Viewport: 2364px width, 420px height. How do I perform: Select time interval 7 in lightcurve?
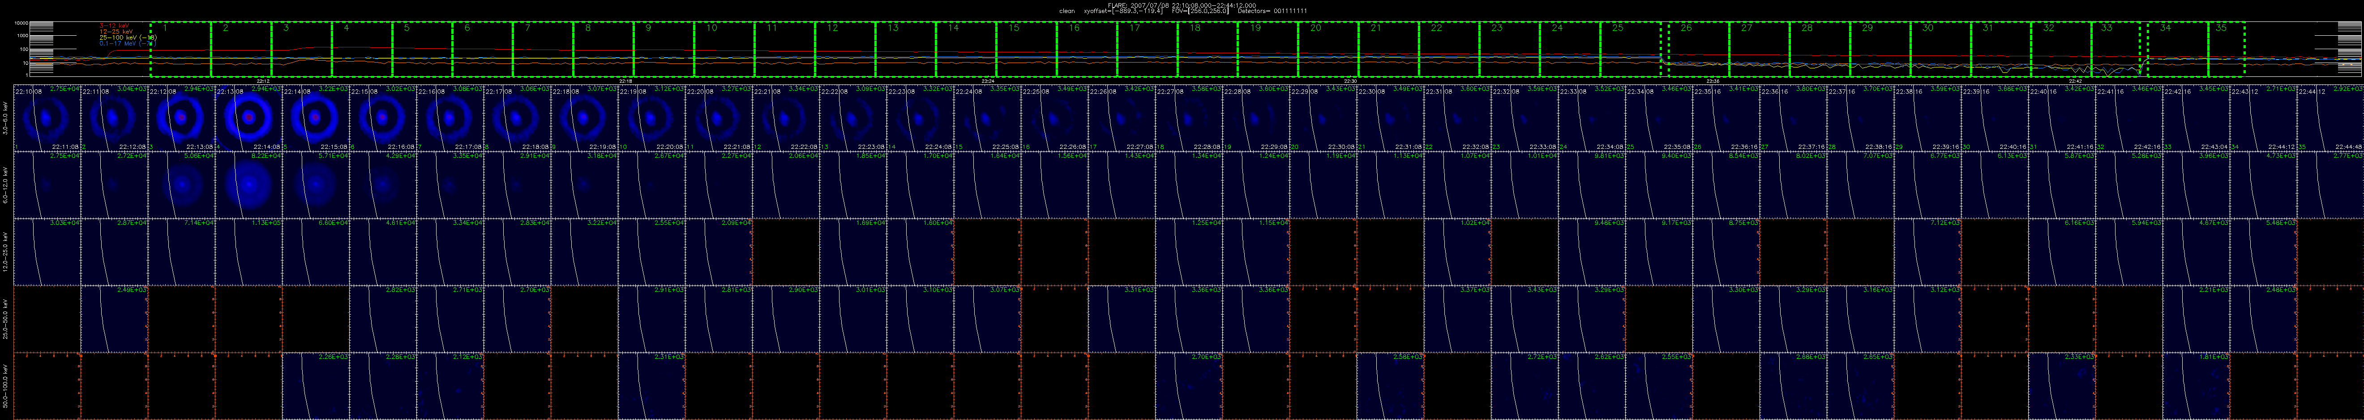click(543, 50)
